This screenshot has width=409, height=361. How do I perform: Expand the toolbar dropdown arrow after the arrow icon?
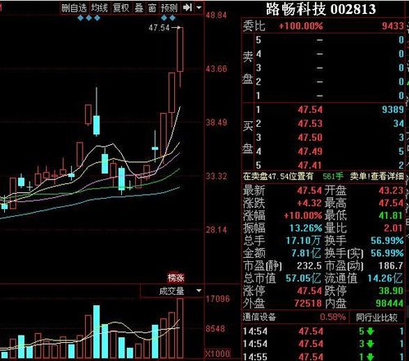pyautogui.click(x=199, y=7)
